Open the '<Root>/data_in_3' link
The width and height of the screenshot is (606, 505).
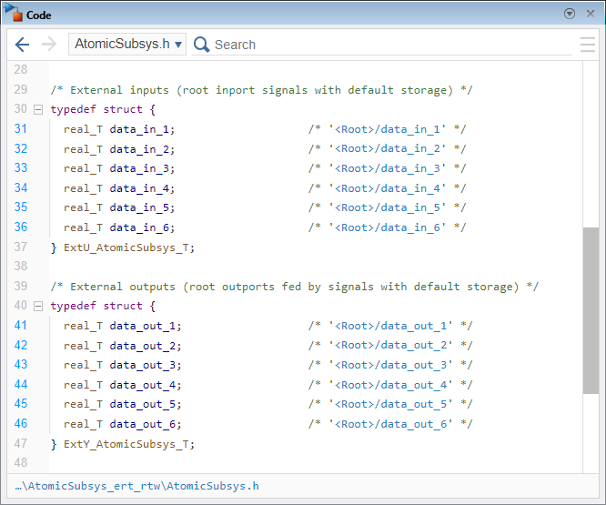(387, 168)
